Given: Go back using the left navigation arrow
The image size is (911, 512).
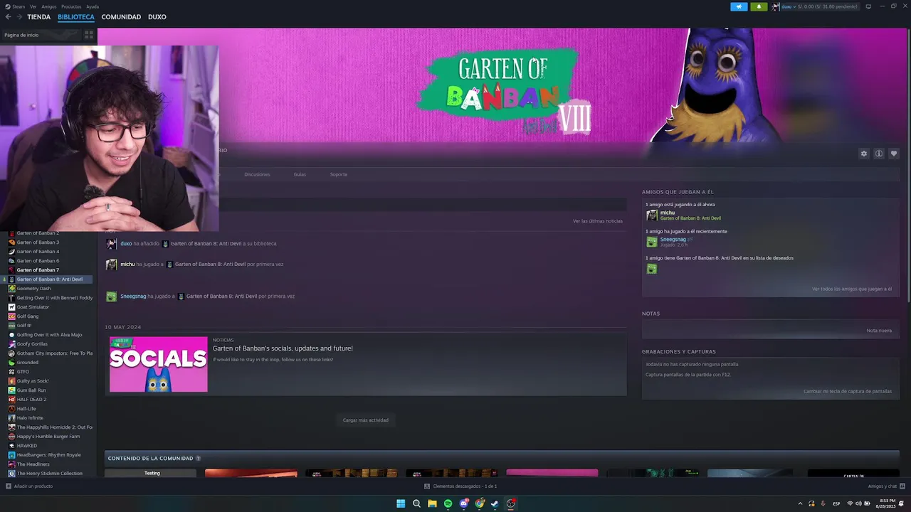Looking at the screenshot, I should 8,17.
